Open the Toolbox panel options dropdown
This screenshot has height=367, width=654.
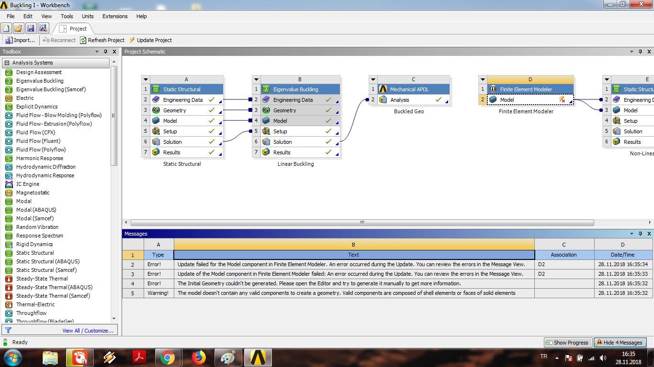[x=97, y=52]
